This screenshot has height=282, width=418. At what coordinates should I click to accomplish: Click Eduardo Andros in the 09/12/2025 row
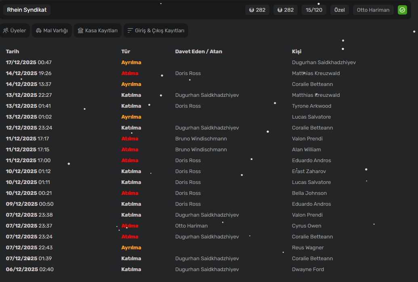pos(311,204)
